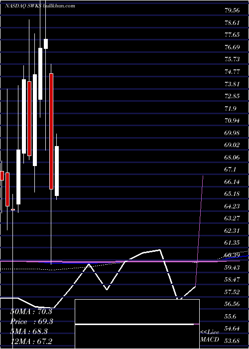Click the 71.9 price axis value
Image resolution: width=249 pixels, height=349 pixels.
tap(230, 109)
